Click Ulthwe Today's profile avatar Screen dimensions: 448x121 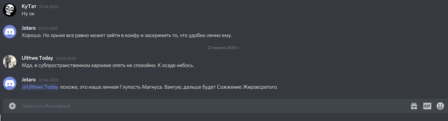point(10,62)
